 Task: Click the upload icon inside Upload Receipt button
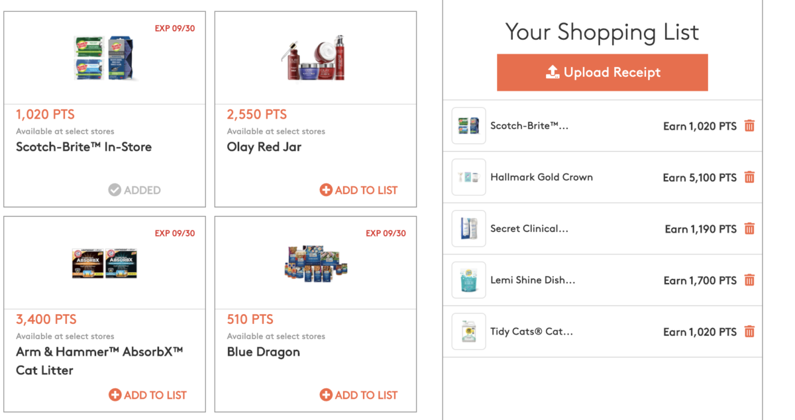coord(554,72)
